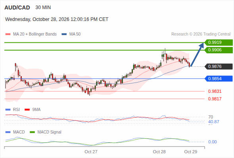Click the Oct 28 date axis label

159,152
